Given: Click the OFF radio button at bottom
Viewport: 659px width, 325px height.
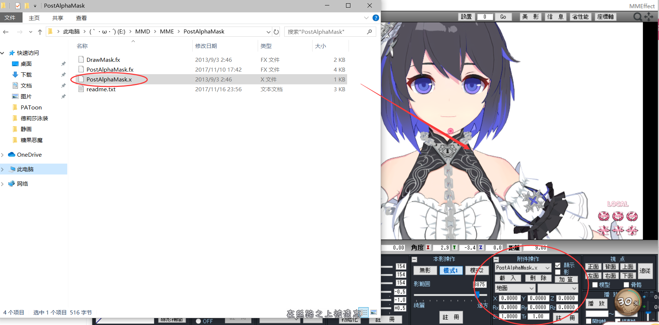Looking at the screenshot, I should 198,321.
